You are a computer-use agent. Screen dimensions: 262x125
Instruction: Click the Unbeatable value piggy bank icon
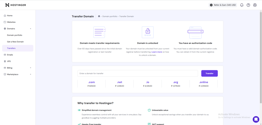click(149, 110)
